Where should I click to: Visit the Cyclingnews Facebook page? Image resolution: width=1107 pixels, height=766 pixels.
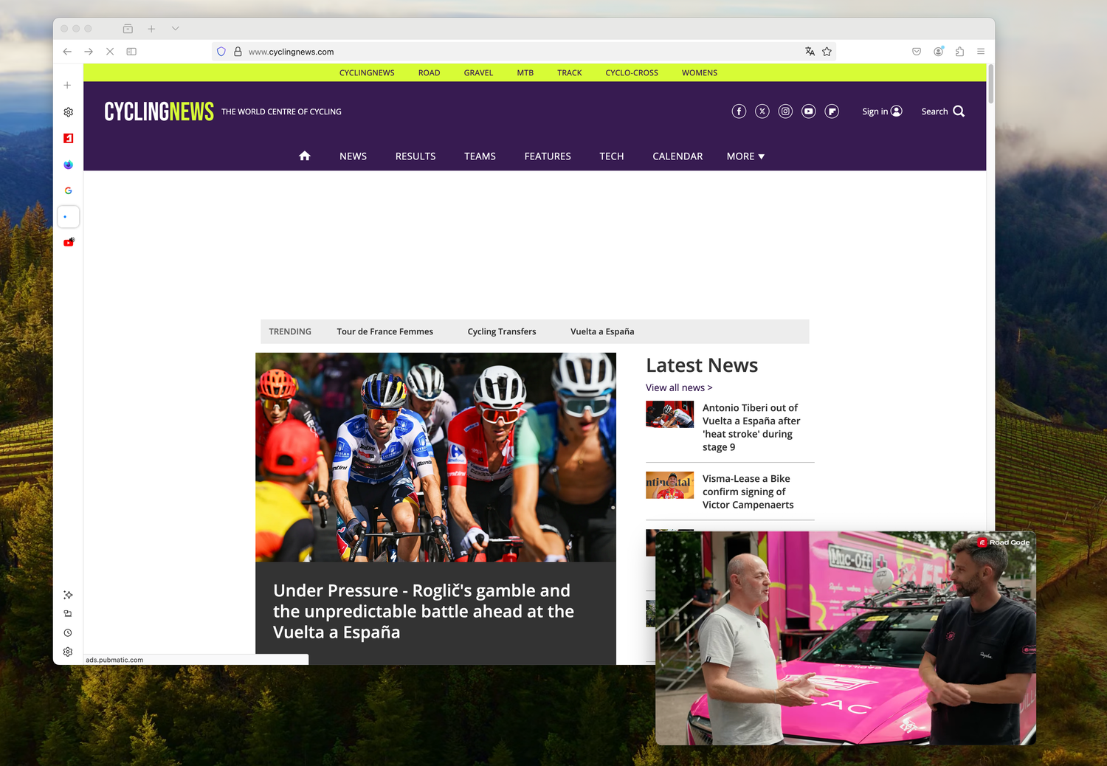pyautogui.click(x=739, y=111)
